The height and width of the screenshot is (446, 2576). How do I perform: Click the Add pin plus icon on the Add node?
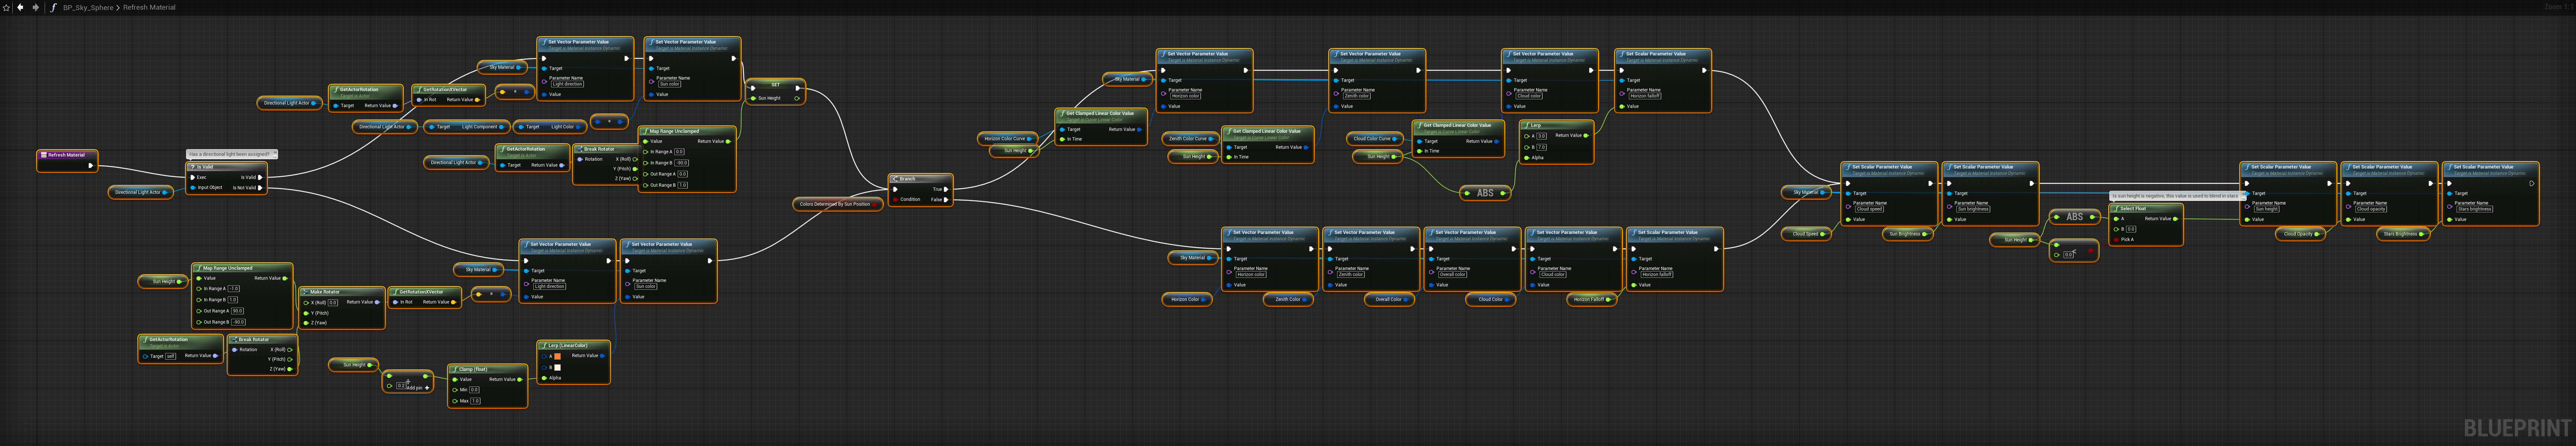[x=427, y=388]
